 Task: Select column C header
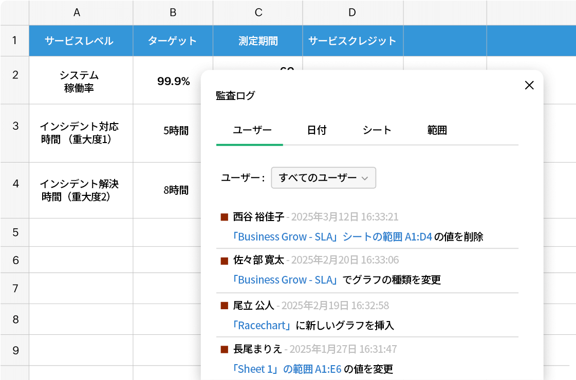point(258,12)
